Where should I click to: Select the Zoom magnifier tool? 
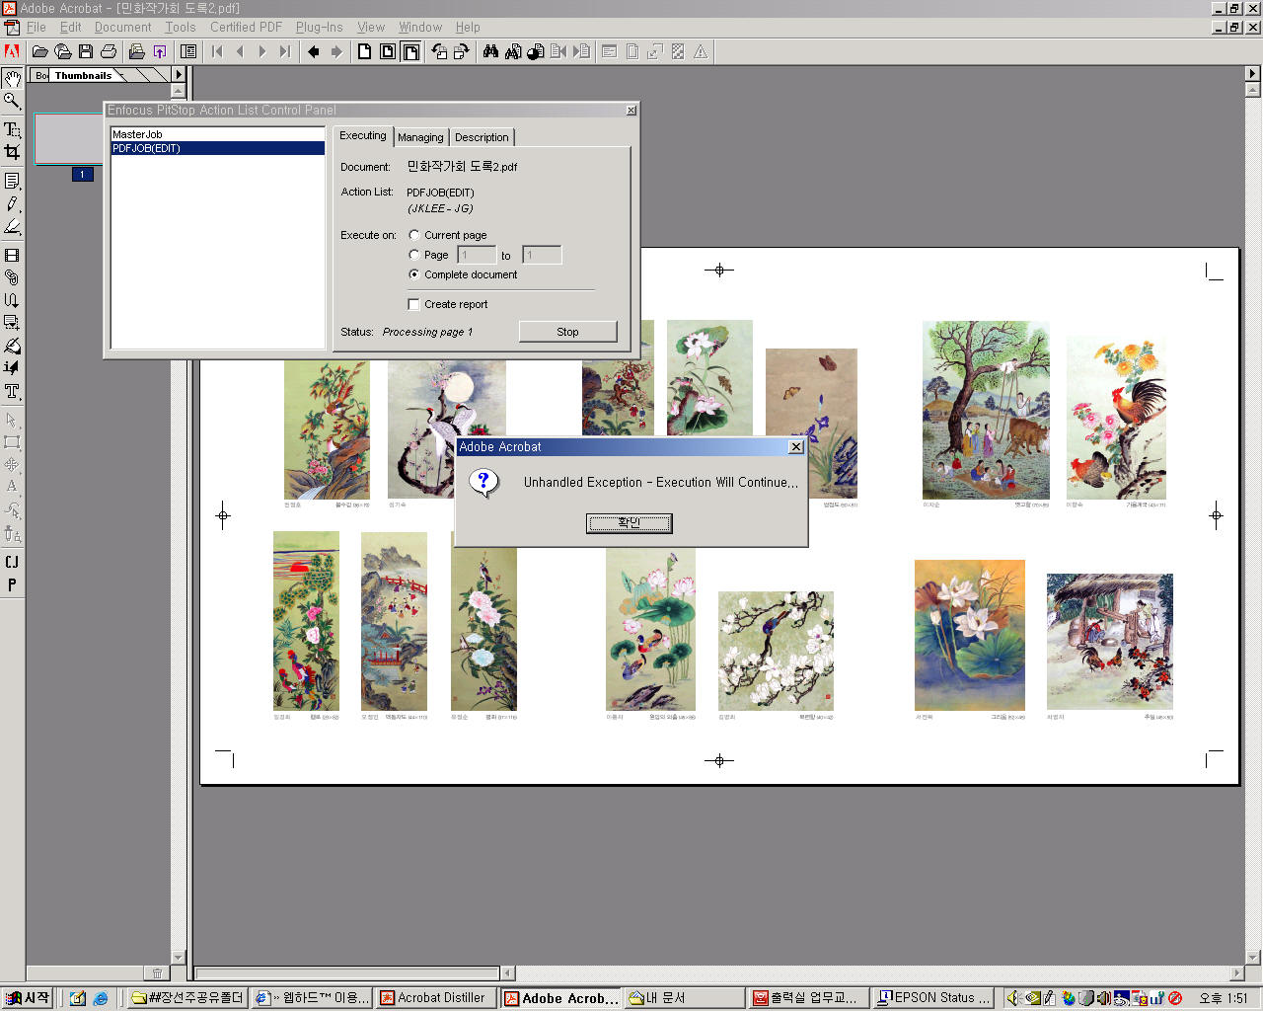pos(12,101)
